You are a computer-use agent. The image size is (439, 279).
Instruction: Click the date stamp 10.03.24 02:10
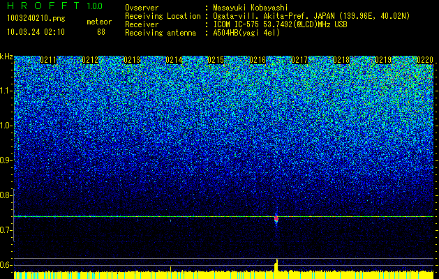click(36, 32)
